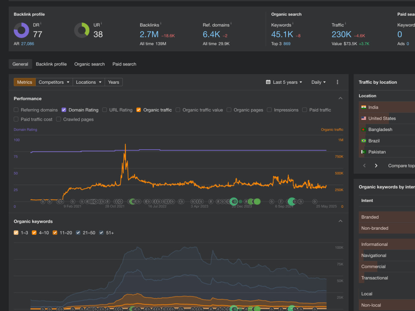Click the calendar icon beside Last 5 years
The image size is (415, 311).
point(268,82)
